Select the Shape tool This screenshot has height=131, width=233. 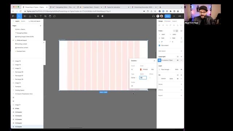[x=30, y=16]
